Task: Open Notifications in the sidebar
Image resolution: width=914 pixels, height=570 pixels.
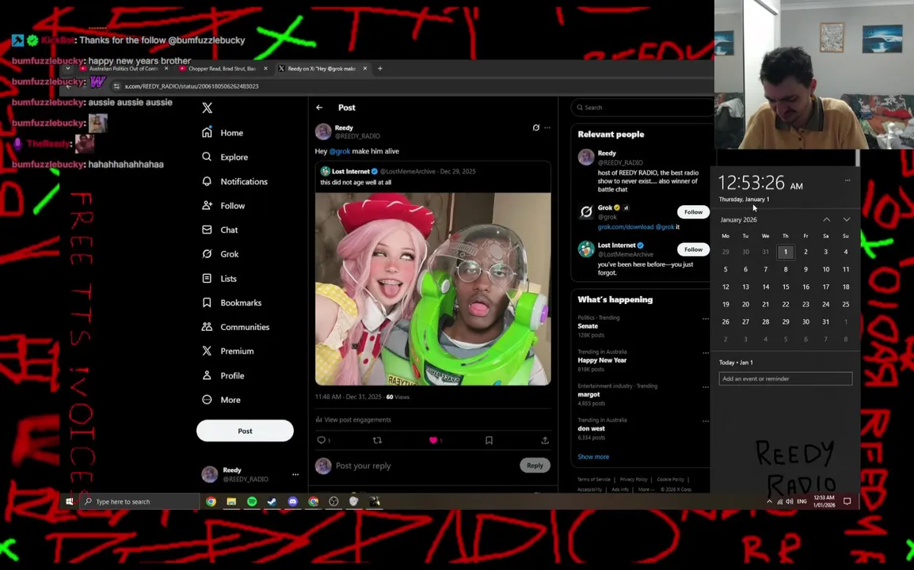Action: pyautogui.click(x=234, y=181)
